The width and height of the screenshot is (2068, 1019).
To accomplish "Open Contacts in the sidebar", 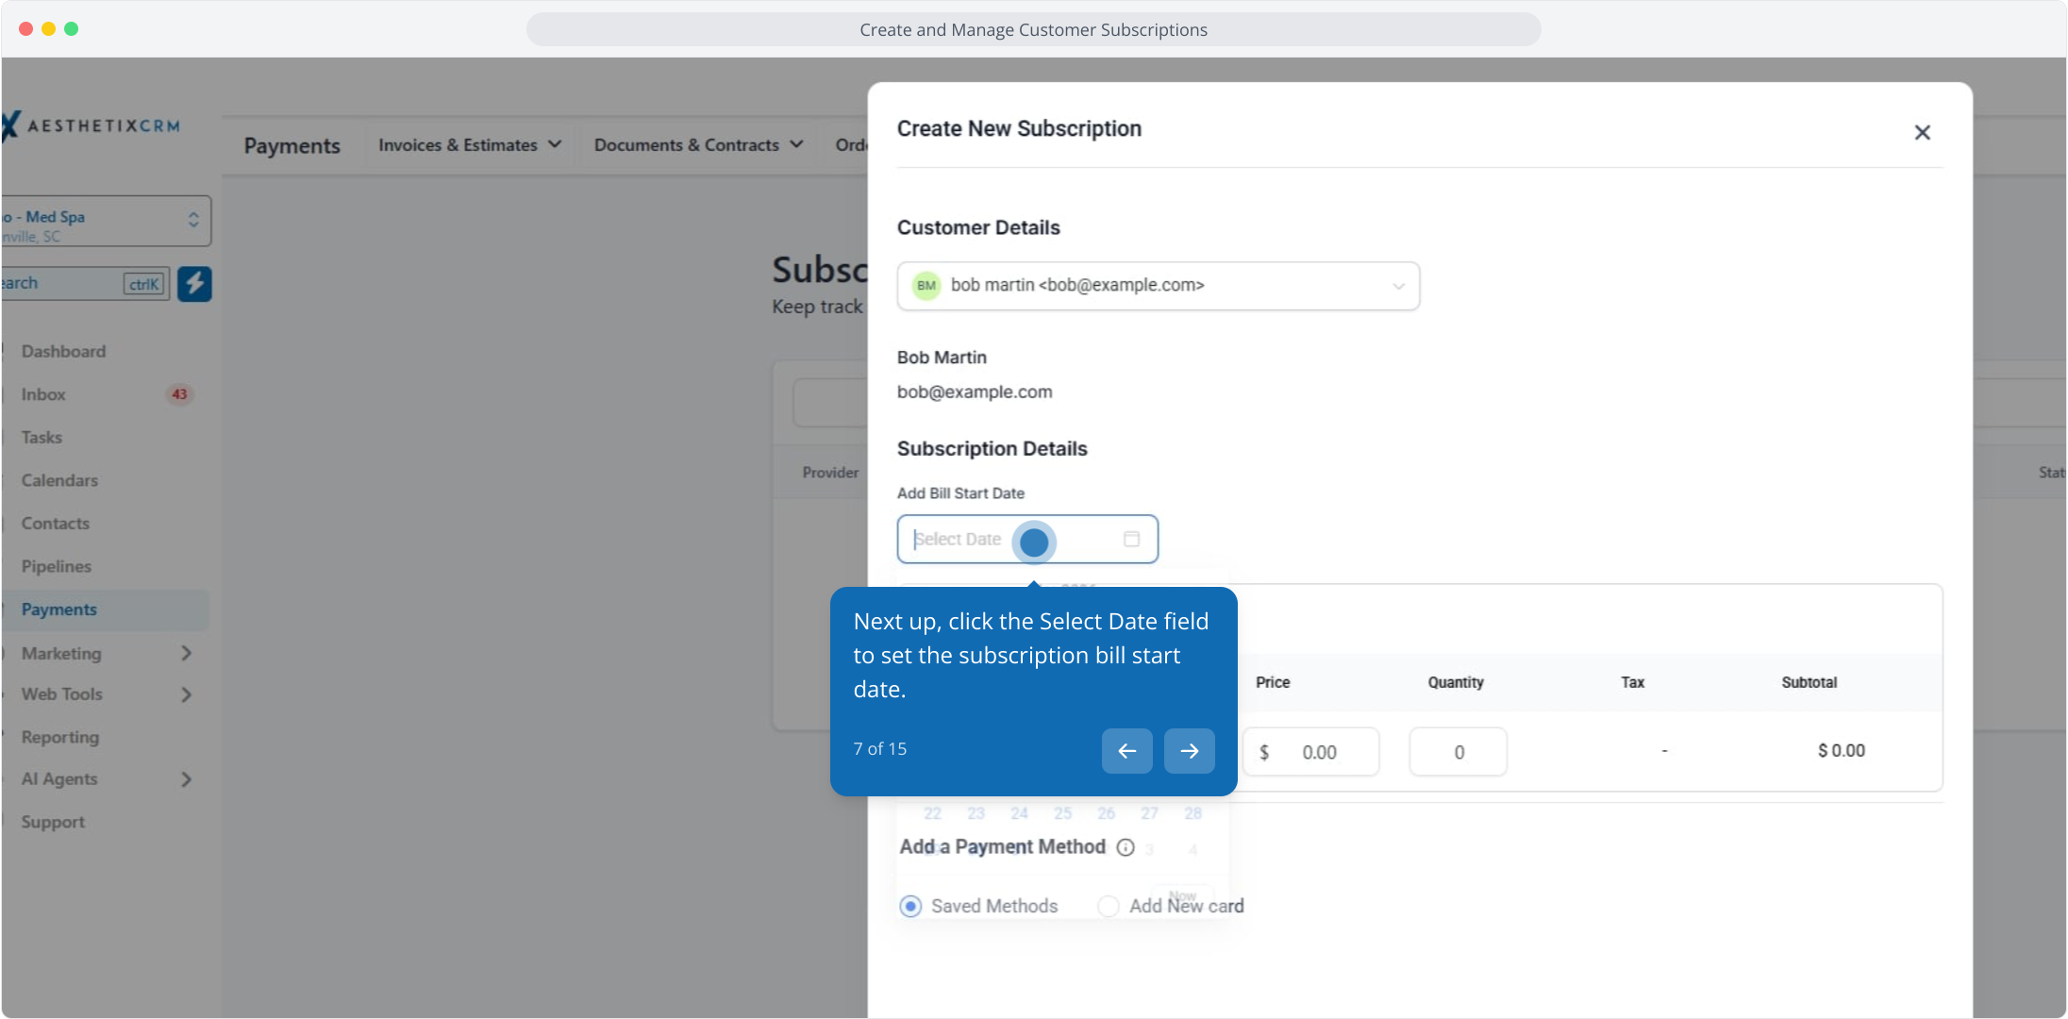I will [56, 524].
